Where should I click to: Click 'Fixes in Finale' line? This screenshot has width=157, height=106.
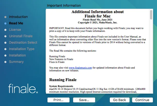click(x=57, y=62)
